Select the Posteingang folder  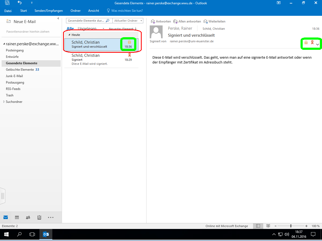pyautogui.click(x=15, y=50)
